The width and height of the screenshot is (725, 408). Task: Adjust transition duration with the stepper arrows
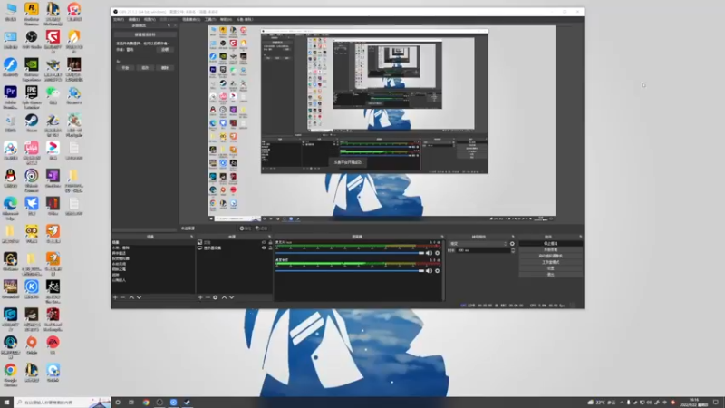(513, 250)
